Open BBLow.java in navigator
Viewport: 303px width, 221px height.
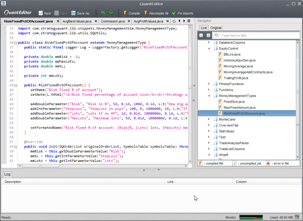click(232, 54)
